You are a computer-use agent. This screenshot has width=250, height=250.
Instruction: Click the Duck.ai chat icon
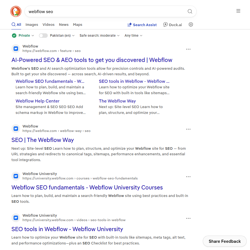(x=165, y=24)
